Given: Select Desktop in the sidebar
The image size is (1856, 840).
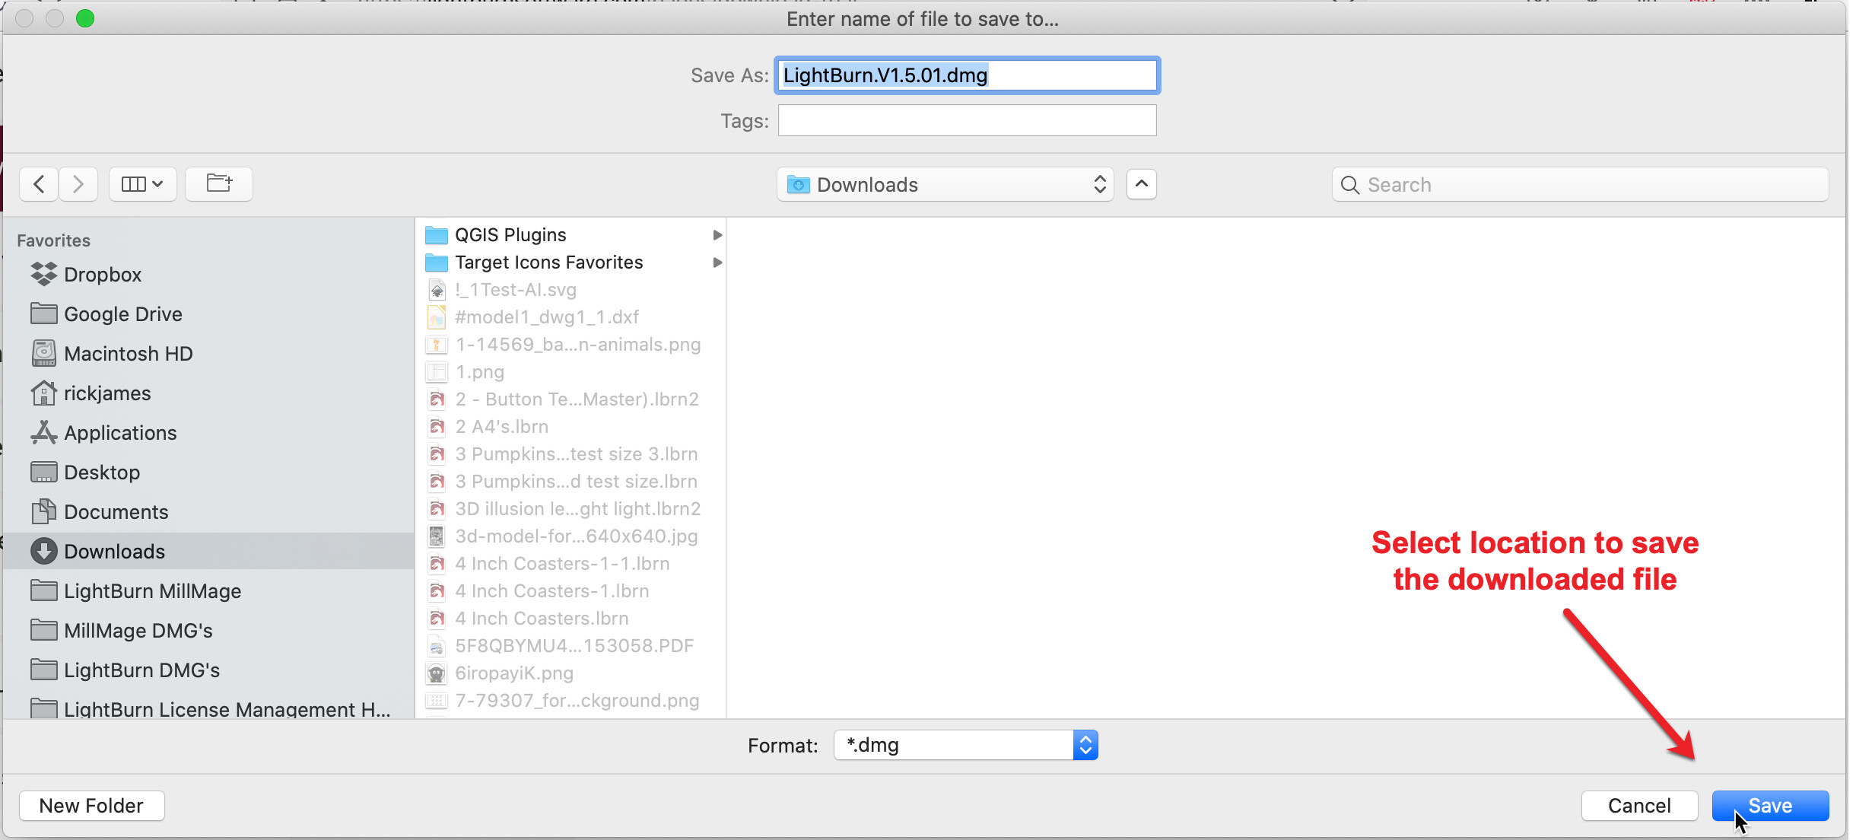Looking at the screenshot, I should (209, 473).
